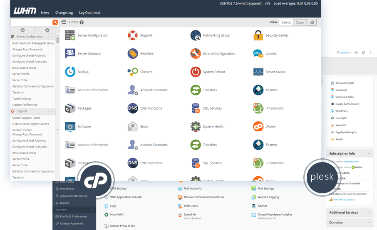Open Security Center padlock icon
This screenshot has height=230, width=377.
[x=258, y=35]
